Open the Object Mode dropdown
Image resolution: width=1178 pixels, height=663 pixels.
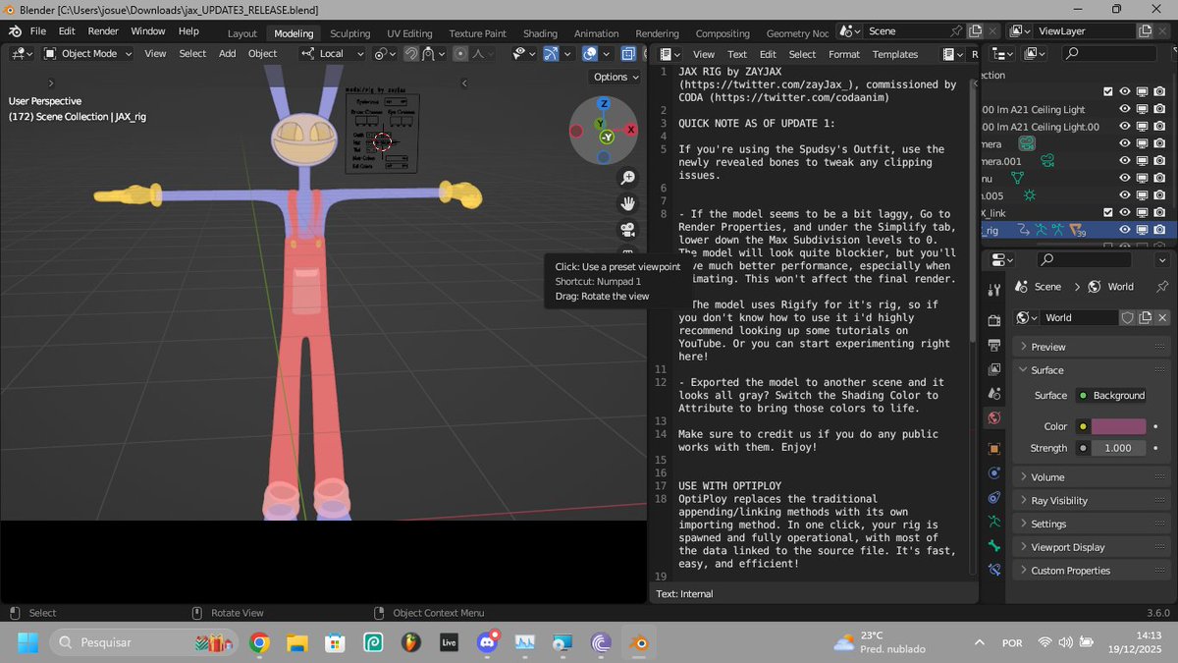[88, 54]
